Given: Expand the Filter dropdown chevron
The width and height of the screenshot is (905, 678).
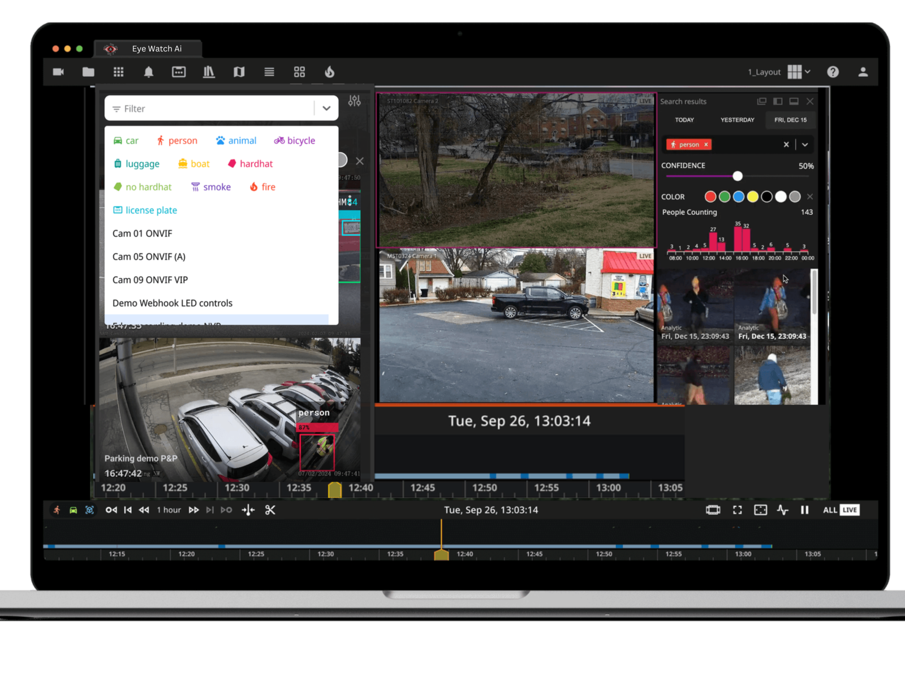Looking at the screenshot, I should 326,108.
